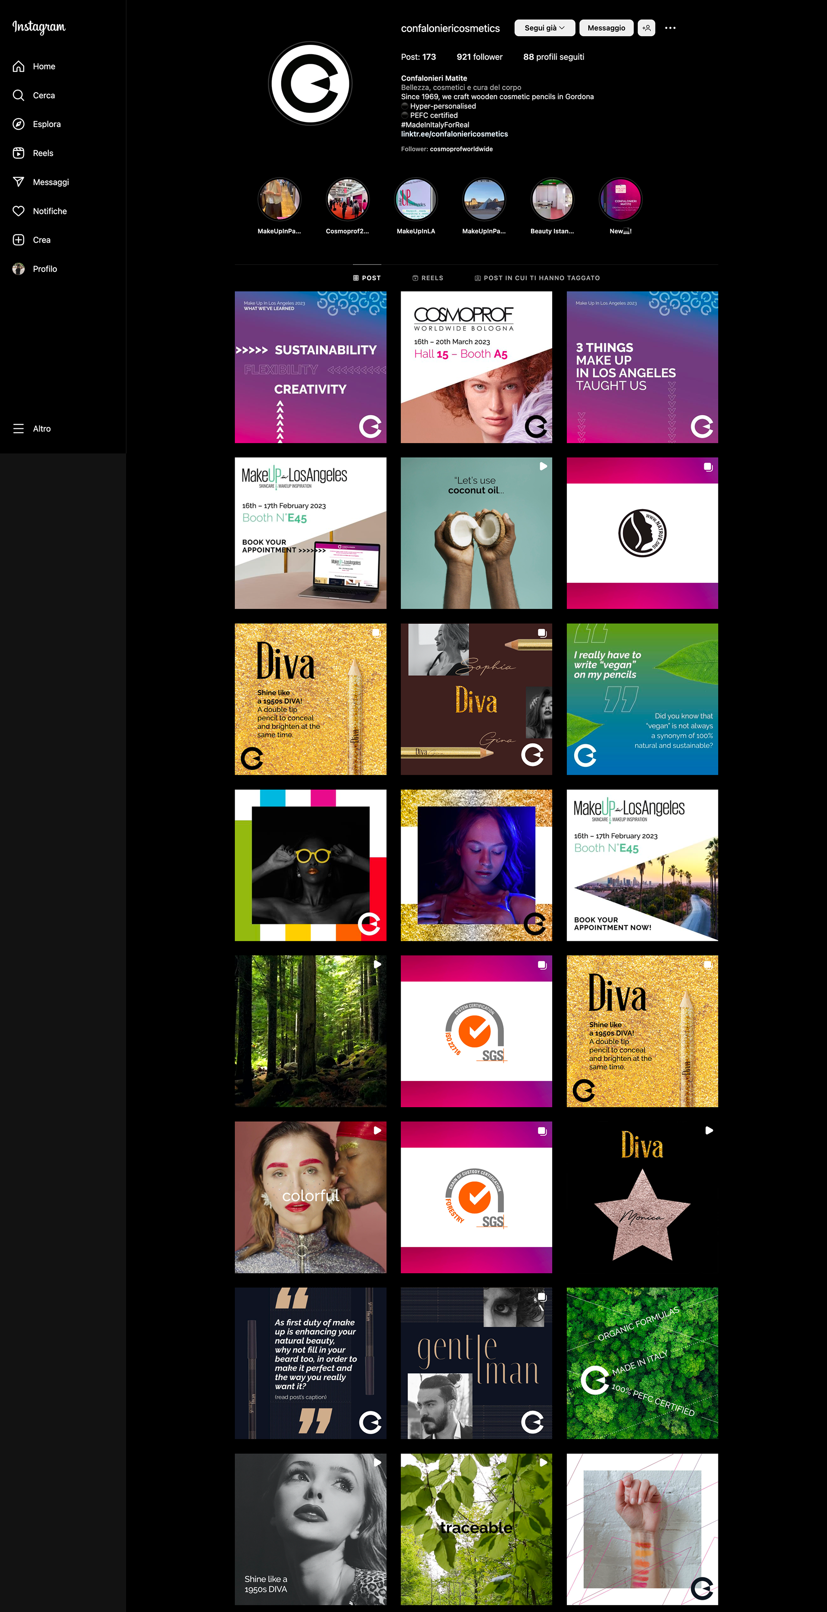The height and width of the screenshot is (1612, 827).
Task: Open the Beauty Istanbul story highlight
Action: [x=552, y=200]
